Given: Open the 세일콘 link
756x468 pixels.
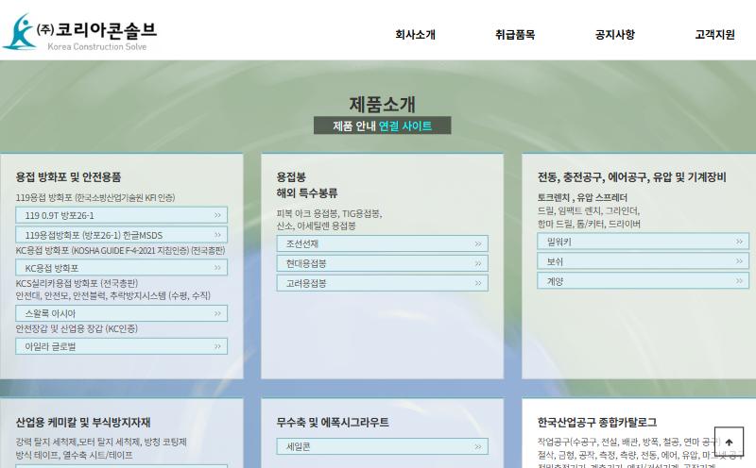Looking at the screenshot, I should tap(383, 446).
